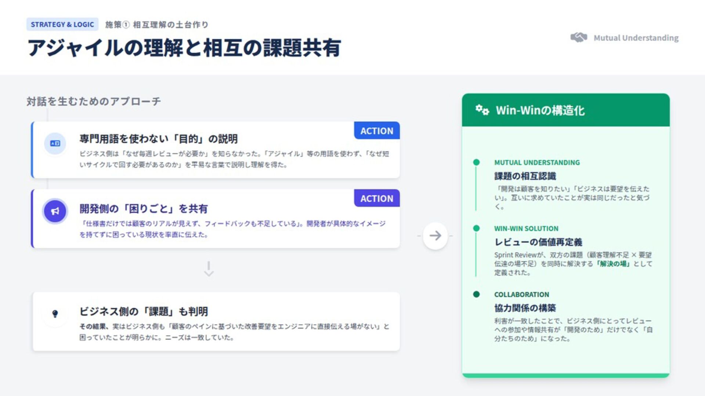Click the handshake icon near Mutual Understanding
The width and height of the screenshot is (705, 396).
(x=579, y=37)
